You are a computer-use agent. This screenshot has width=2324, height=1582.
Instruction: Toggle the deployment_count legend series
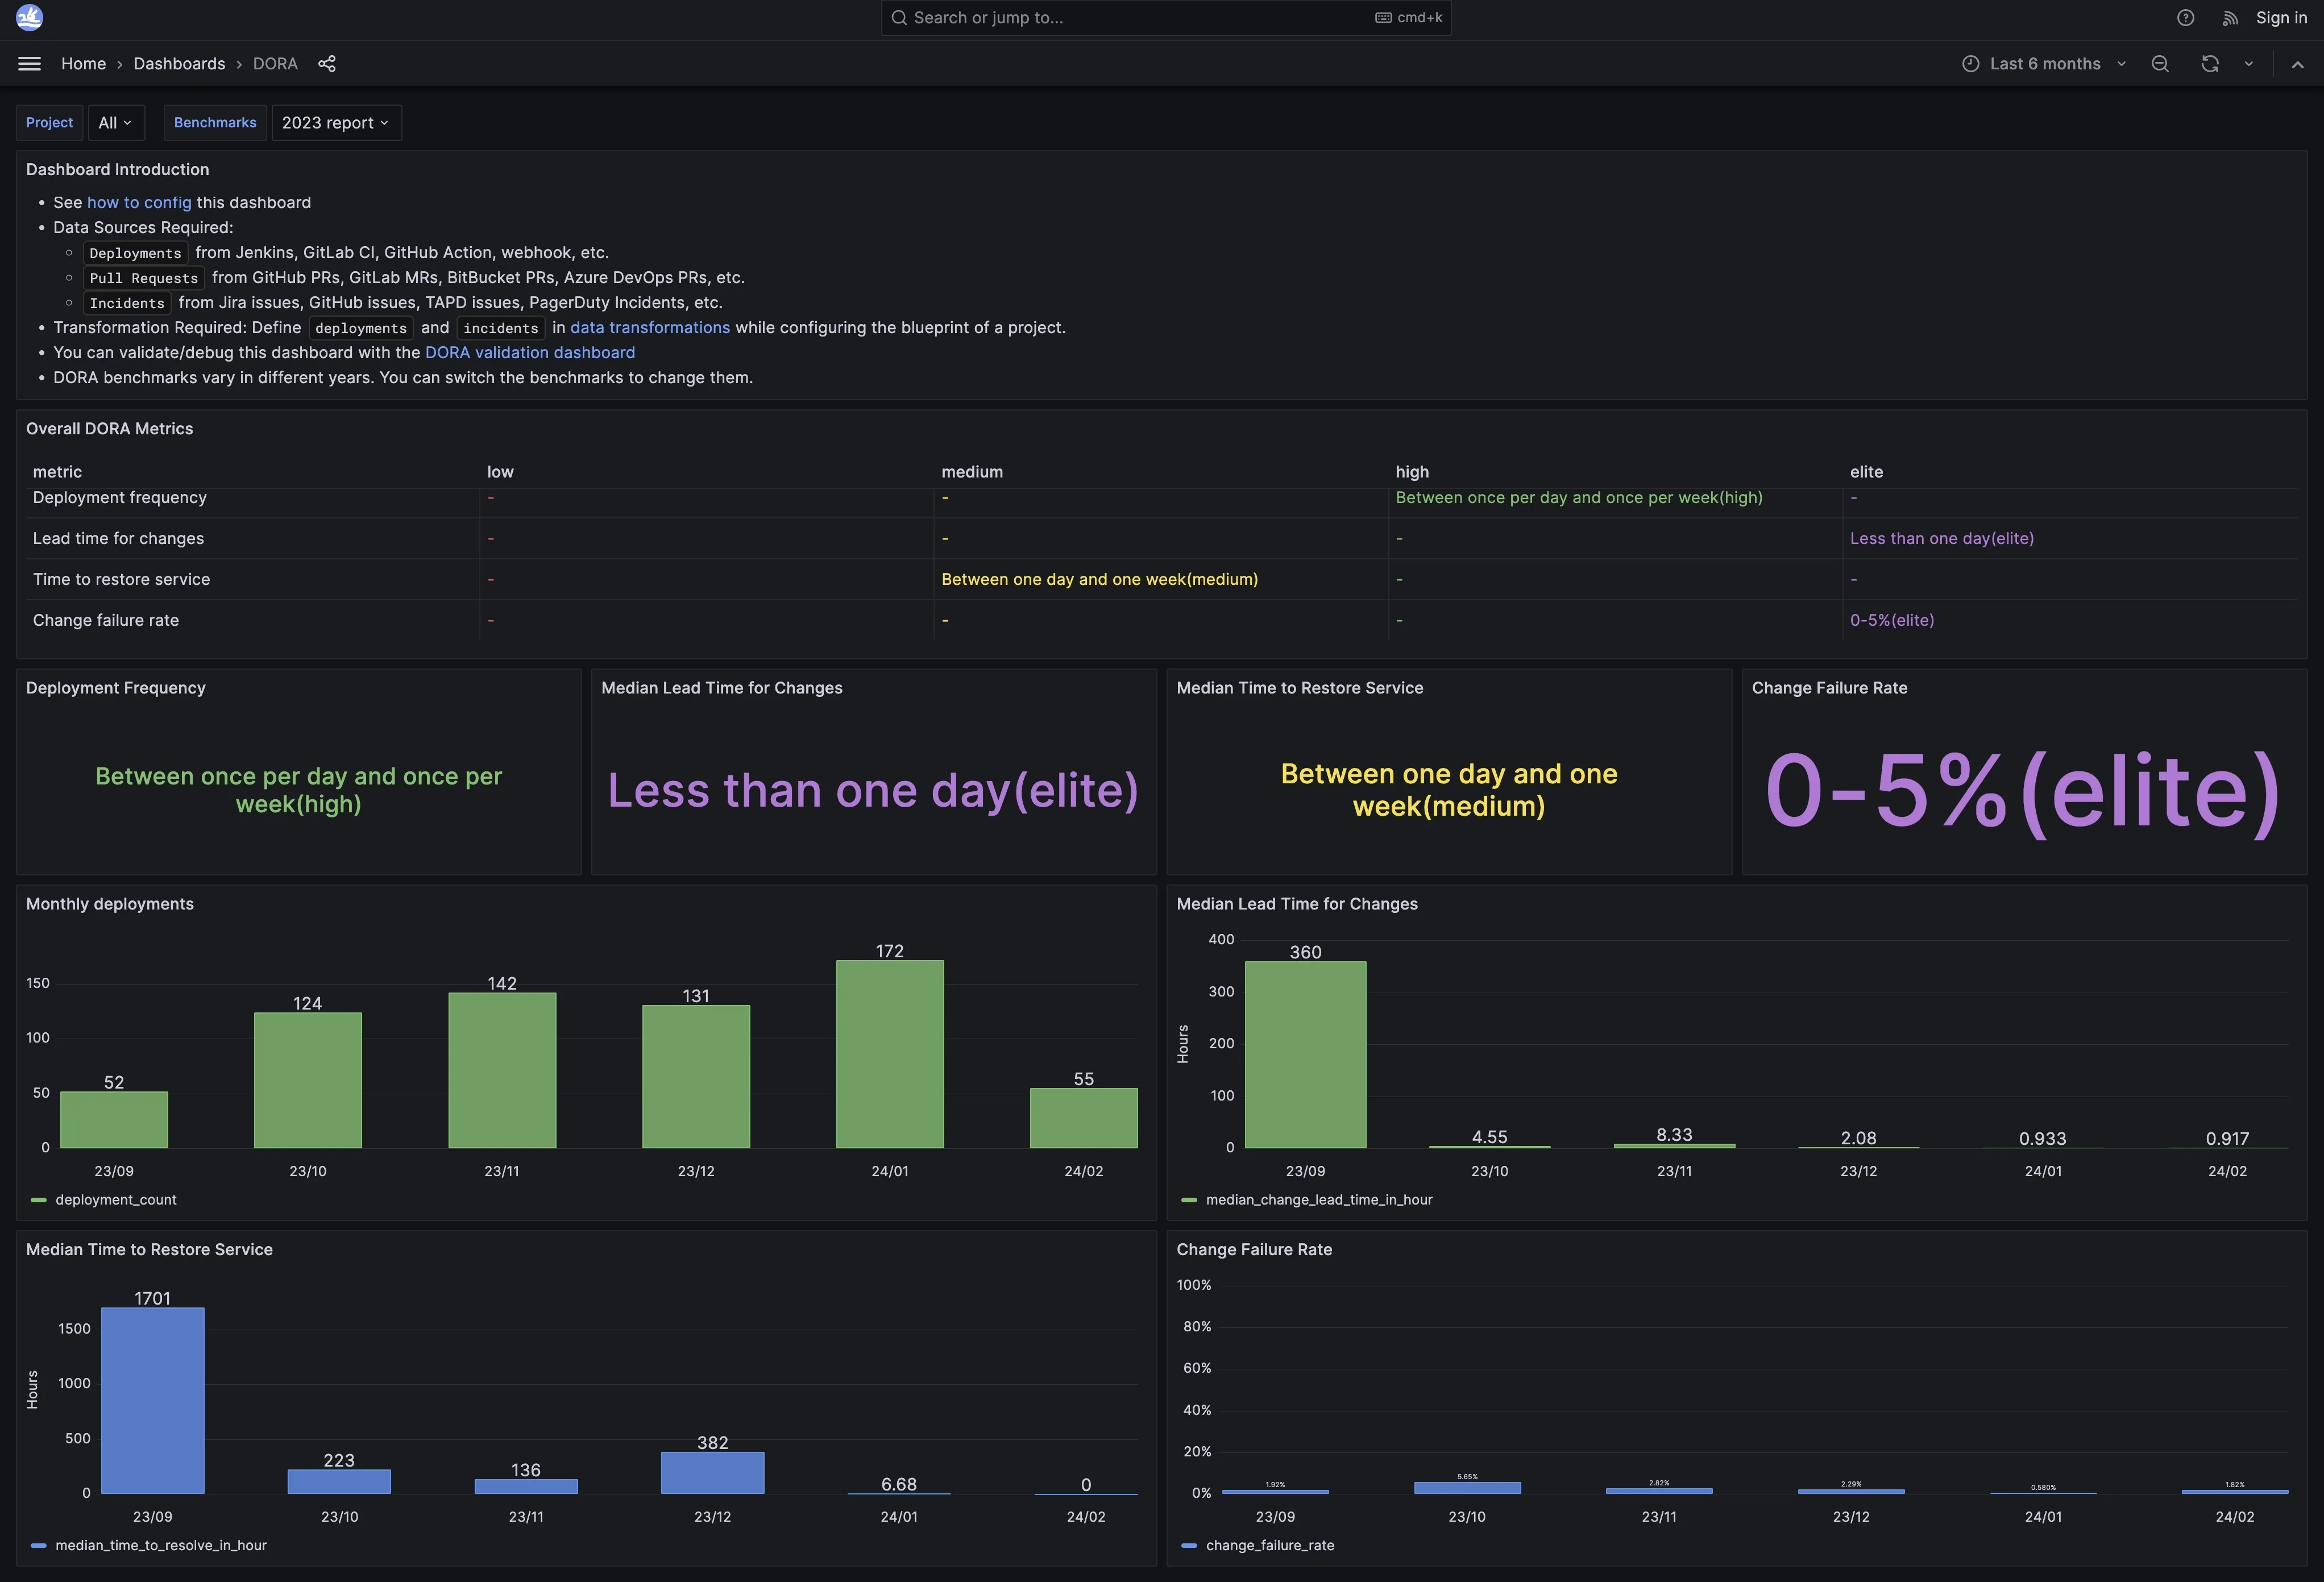coord(116,1200)
